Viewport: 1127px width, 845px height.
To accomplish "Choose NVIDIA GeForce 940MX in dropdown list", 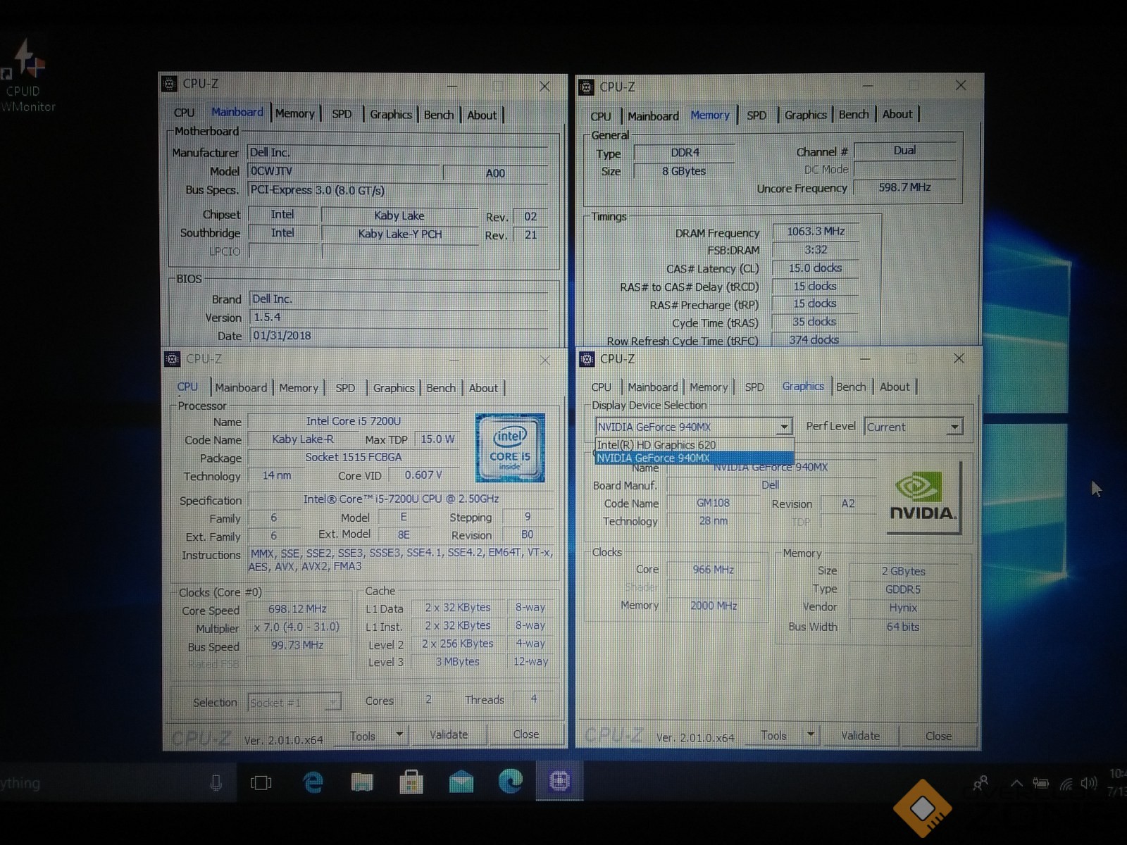I will (694, 458).
